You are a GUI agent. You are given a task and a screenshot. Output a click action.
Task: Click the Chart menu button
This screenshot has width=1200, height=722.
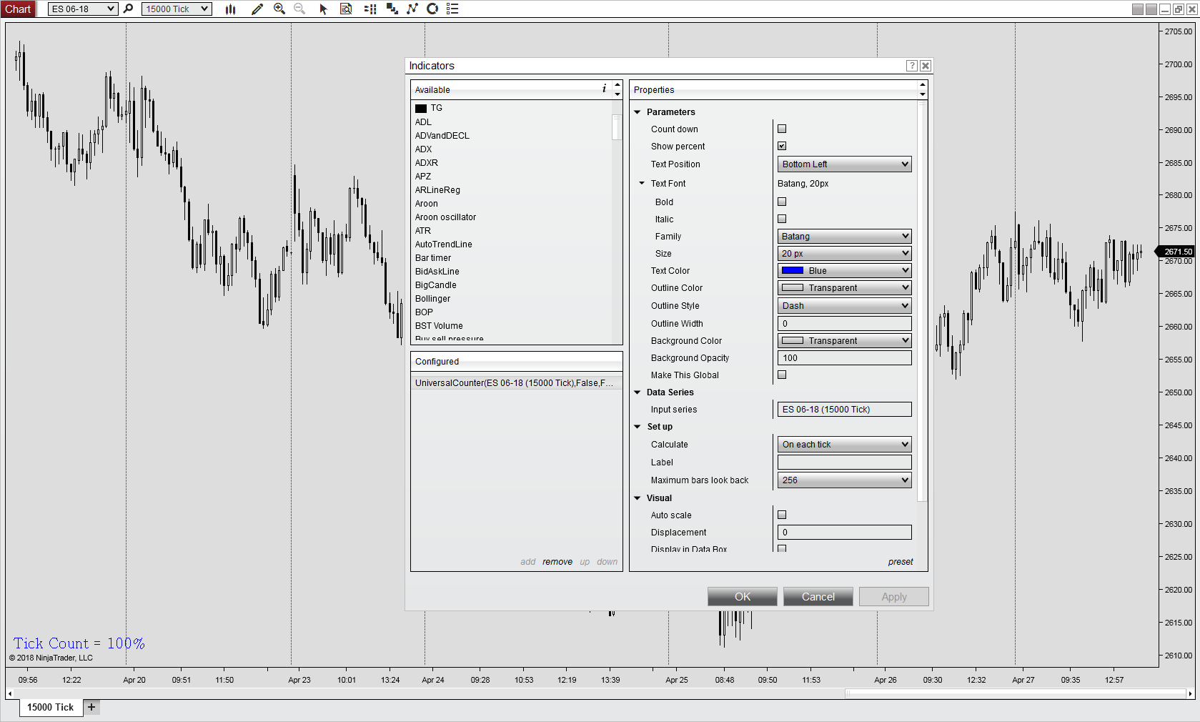(18, 9)
